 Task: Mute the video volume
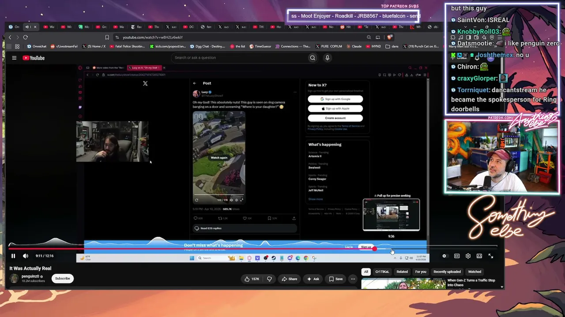click(x=26, y=256)
